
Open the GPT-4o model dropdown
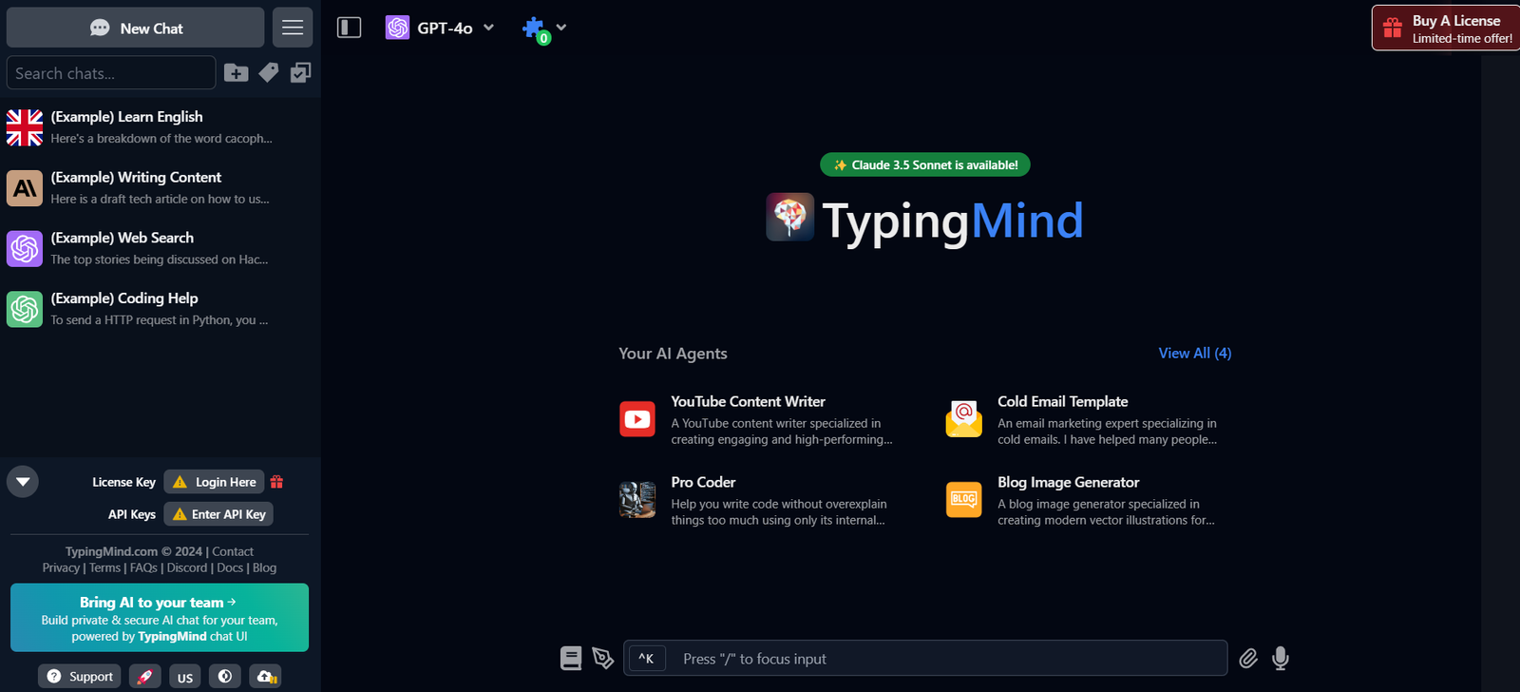(441, 28)
